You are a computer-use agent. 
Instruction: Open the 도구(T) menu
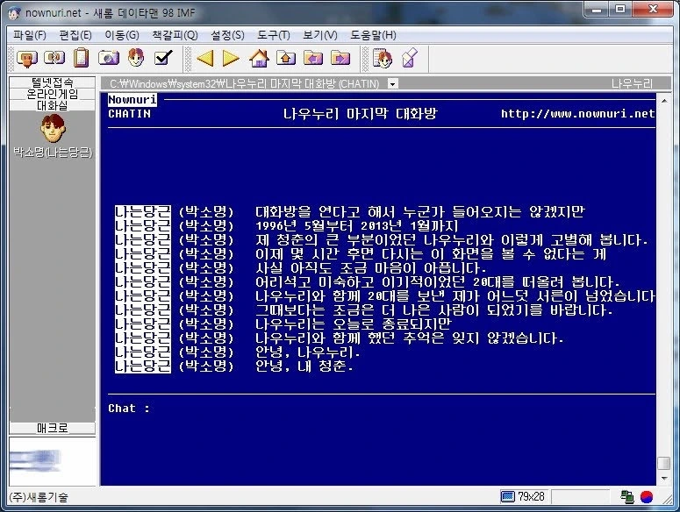274,35
